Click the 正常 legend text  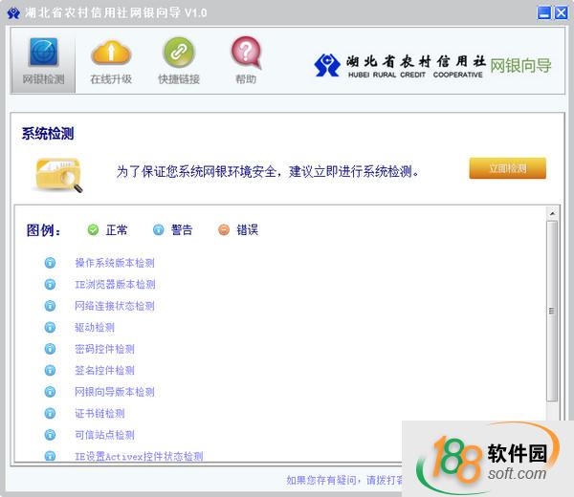117,229
